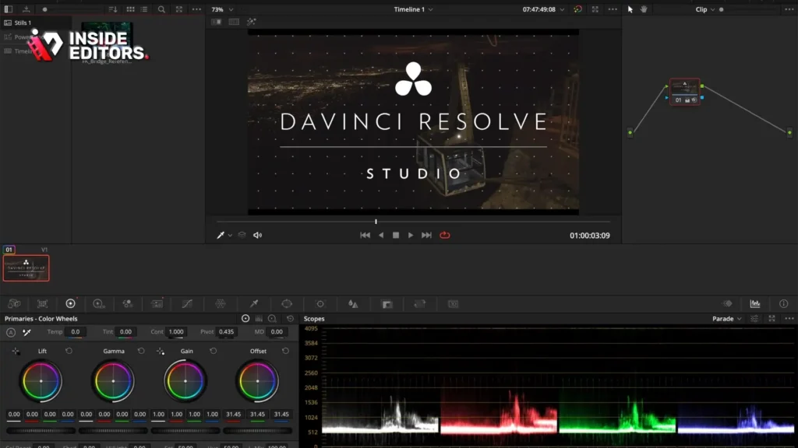798x448 pixels.
Task: Click the Temp value field
Action: [76, 331]
